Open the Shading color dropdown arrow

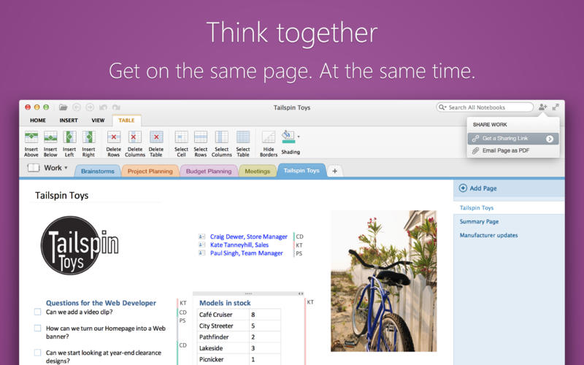299,137
